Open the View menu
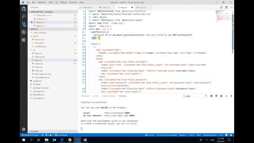 click(51, 2)
